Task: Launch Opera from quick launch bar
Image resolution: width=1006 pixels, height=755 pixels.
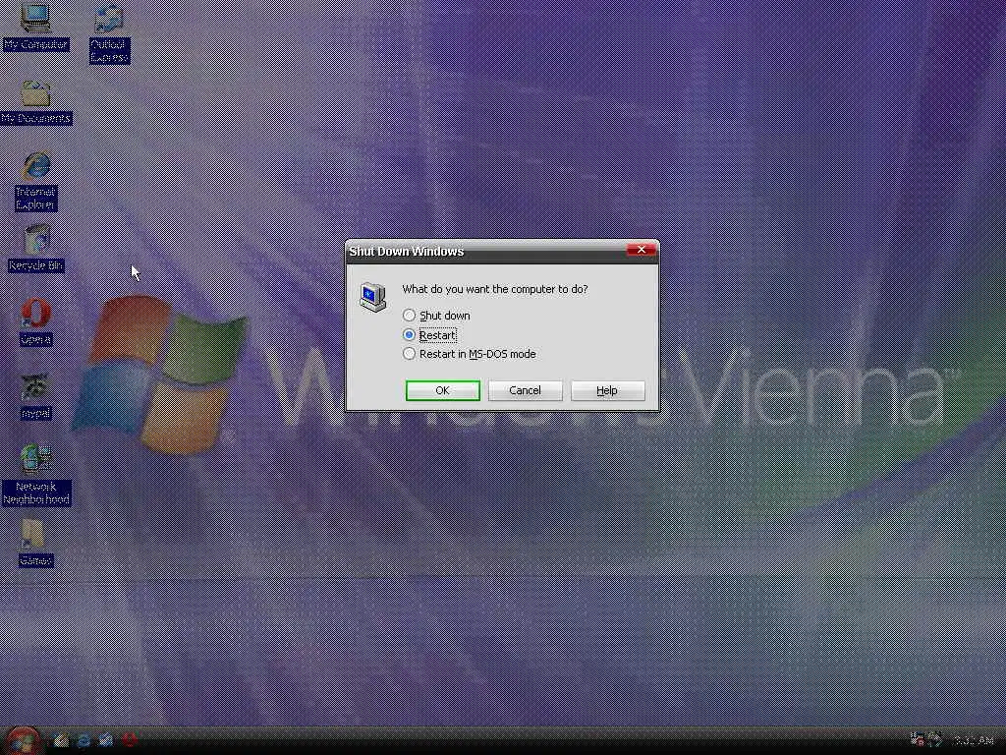Action: pyautogui.click(x=129, y=741)
